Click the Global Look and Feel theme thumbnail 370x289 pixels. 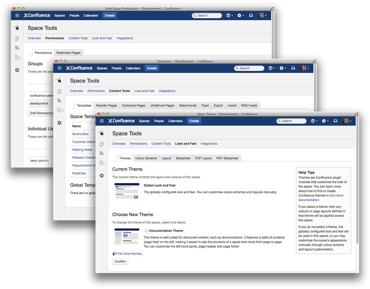point(126,191)
